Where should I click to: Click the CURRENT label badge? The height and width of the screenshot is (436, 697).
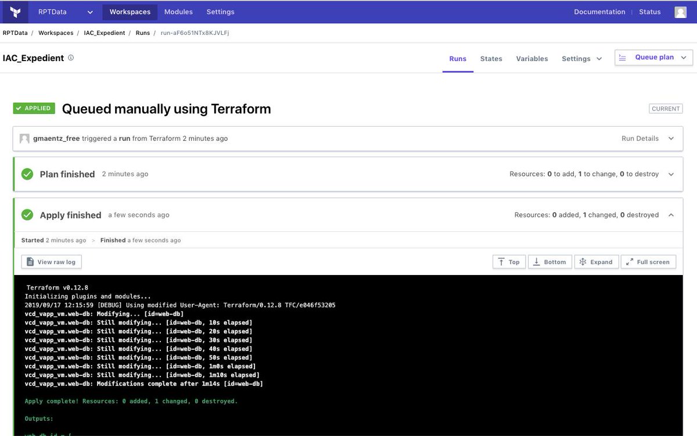click(x=666, y=109)
